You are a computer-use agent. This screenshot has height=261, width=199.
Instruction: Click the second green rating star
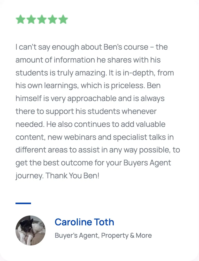coord(31,19)
